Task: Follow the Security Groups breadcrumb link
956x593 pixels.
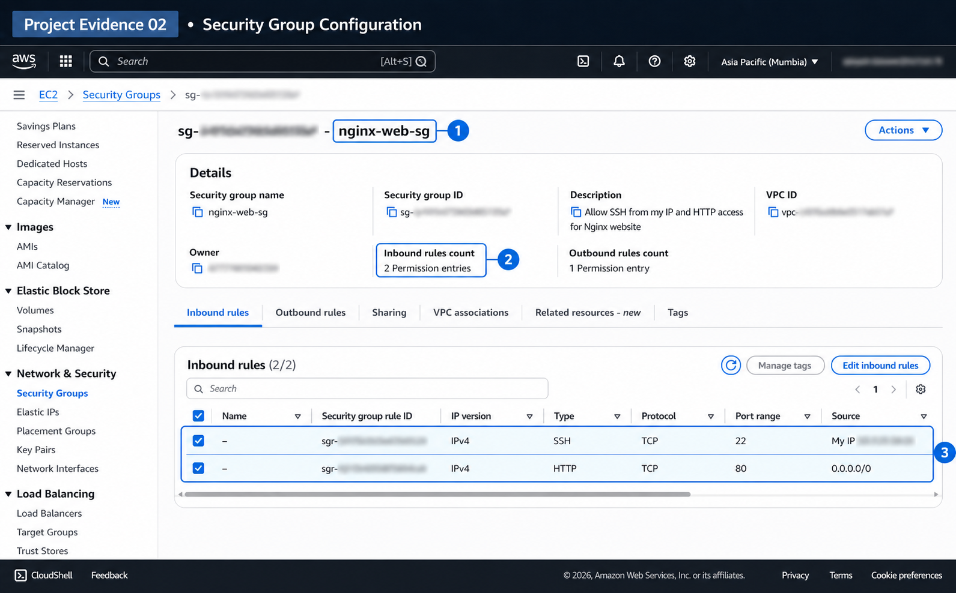Action: pyautogui.click(x=121, y=95)
